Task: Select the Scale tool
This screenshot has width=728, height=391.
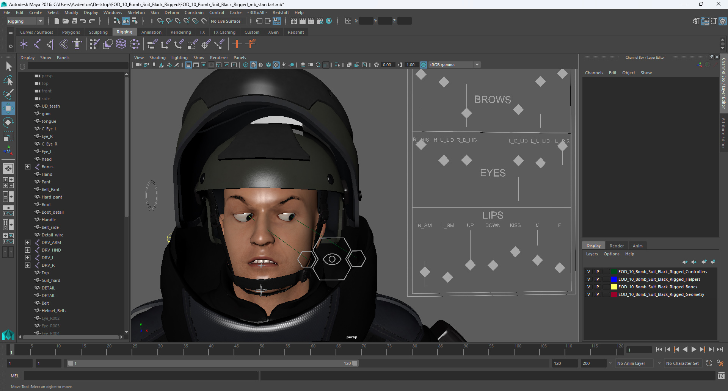Action: [8, 136]
